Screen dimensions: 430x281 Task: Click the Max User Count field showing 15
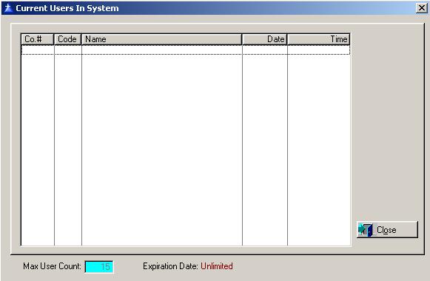pos(99,266)
